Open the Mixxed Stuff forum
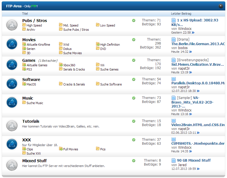Viewport: 227px width, 178px height. [x=34, y=161]
